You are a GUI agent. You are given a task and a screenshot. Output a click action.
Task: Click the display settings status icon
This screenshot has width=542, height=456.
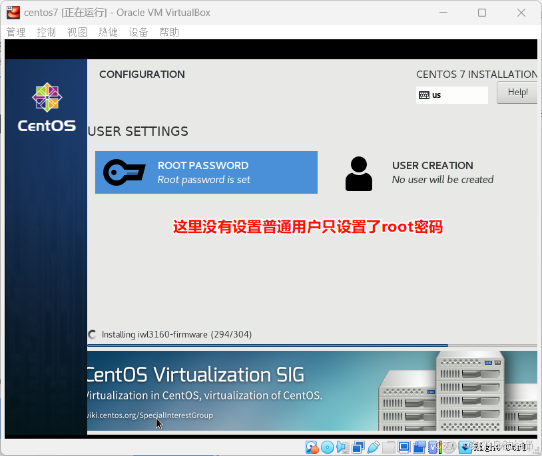click(404, 447)
